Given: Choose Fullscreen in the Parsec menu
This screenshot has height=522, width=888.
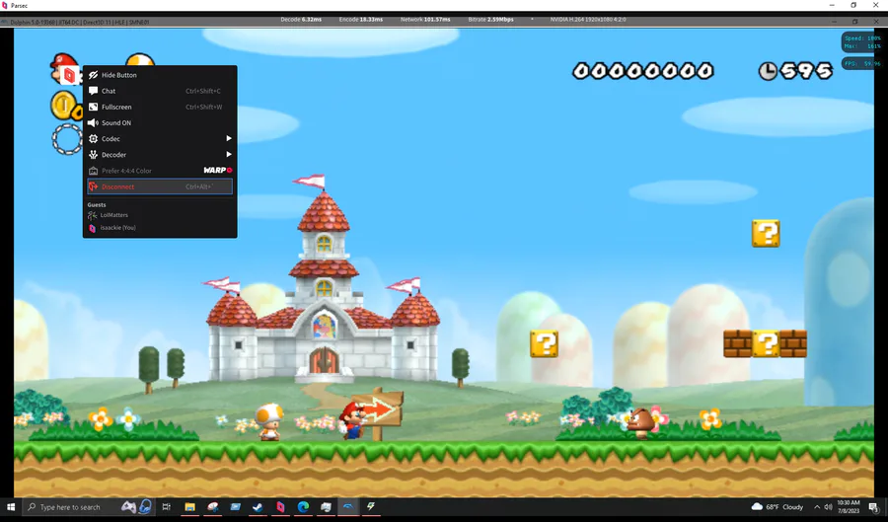Looking at the screenshot, I should pyautogui.click(x=160, y=107).
